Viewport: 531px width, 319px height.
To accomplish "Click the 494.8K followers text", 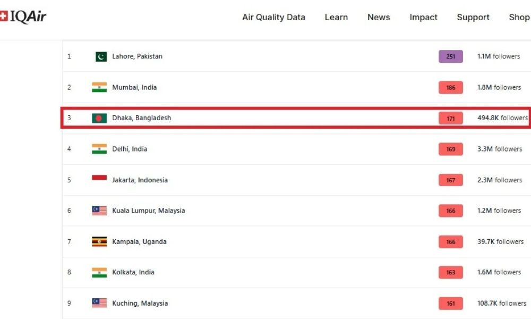I will tap(502, 118).
